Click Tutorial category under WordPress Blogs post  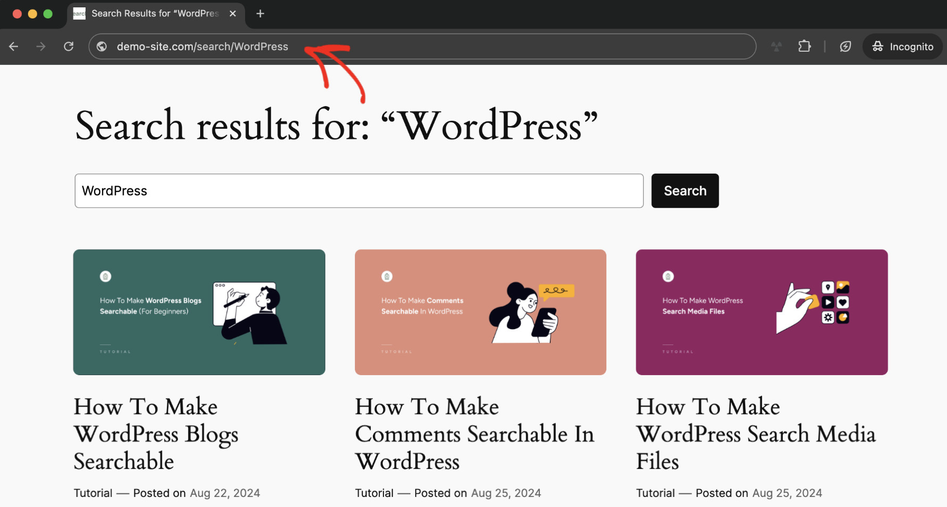click(93, 493)
